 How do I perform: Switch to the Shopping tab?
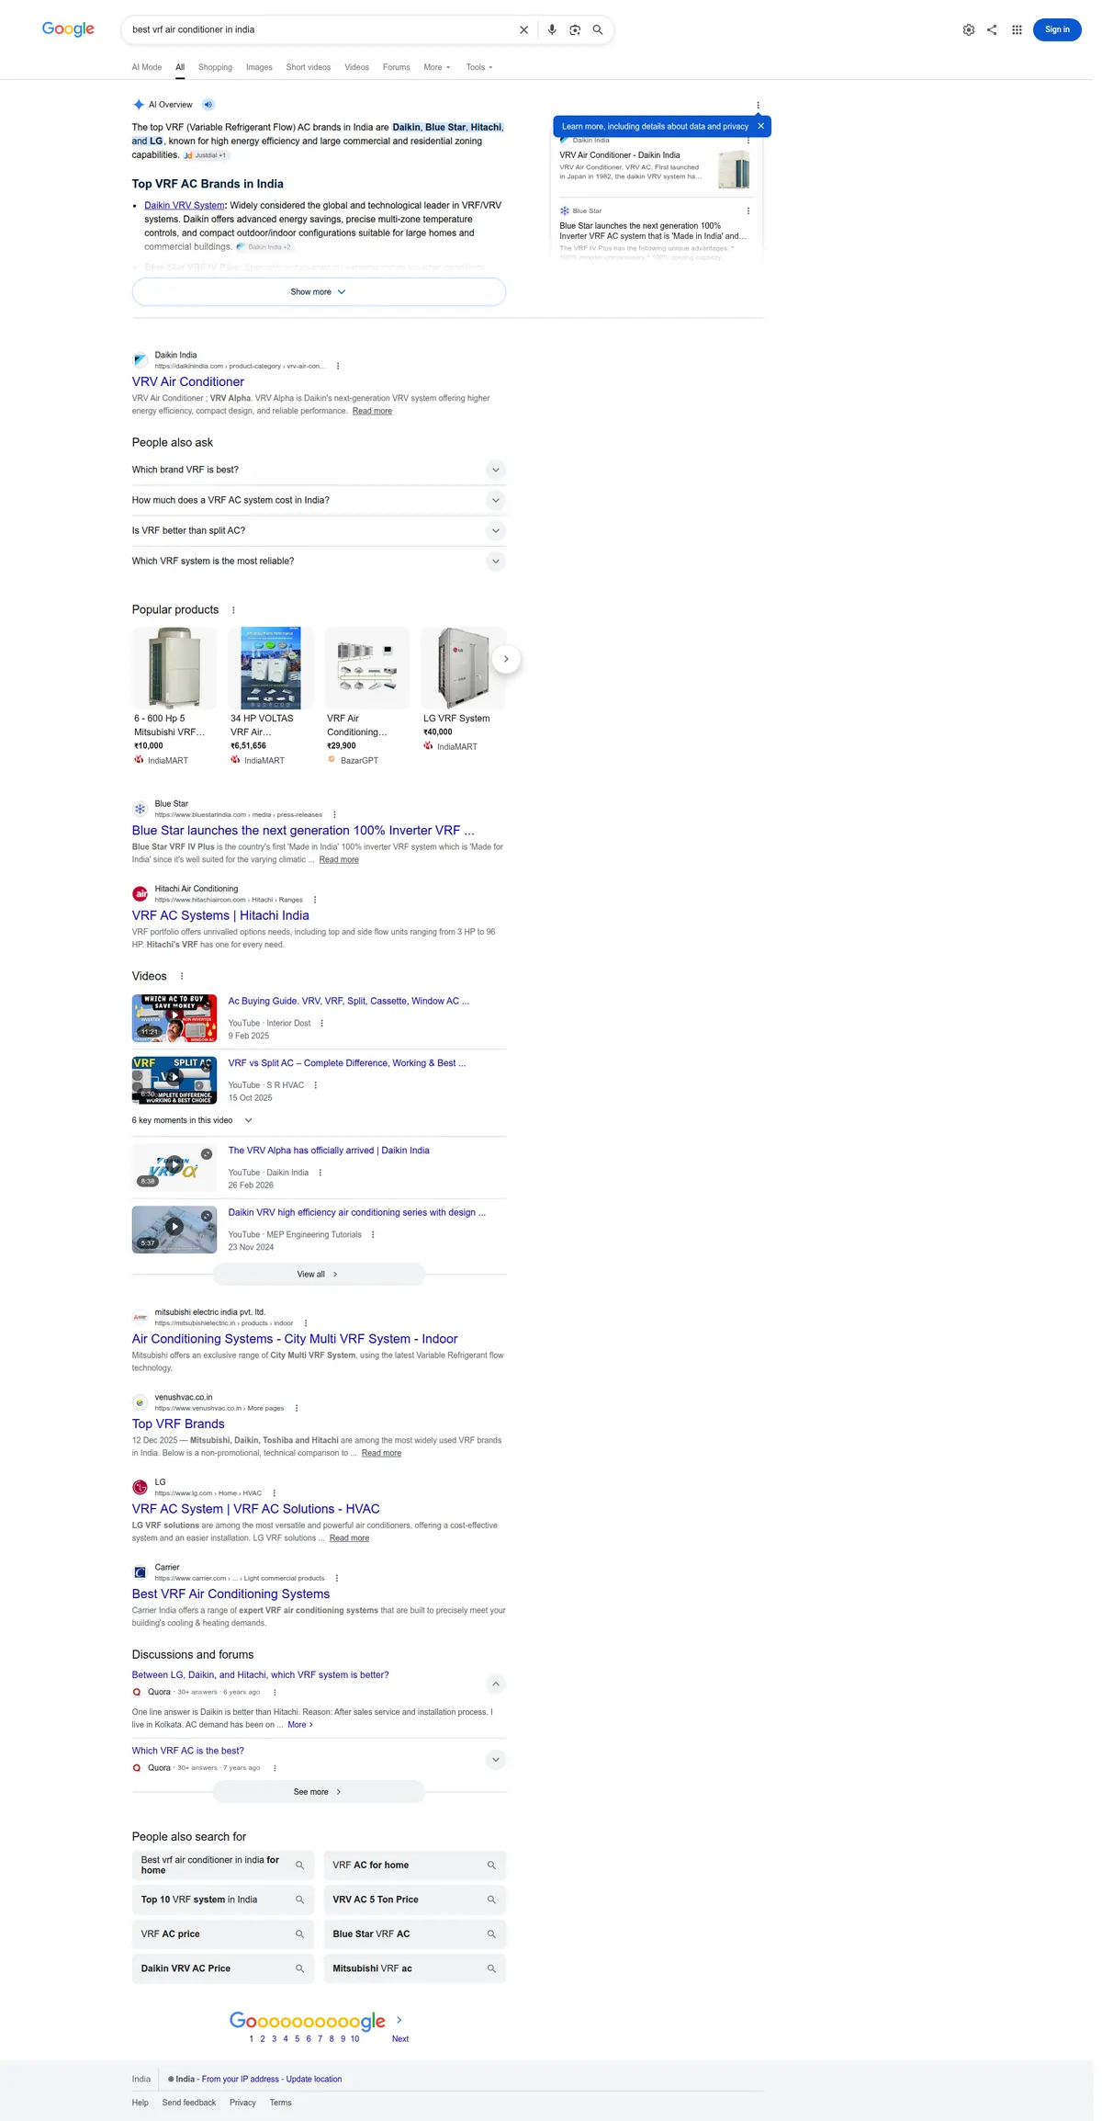tap(215, 67)
